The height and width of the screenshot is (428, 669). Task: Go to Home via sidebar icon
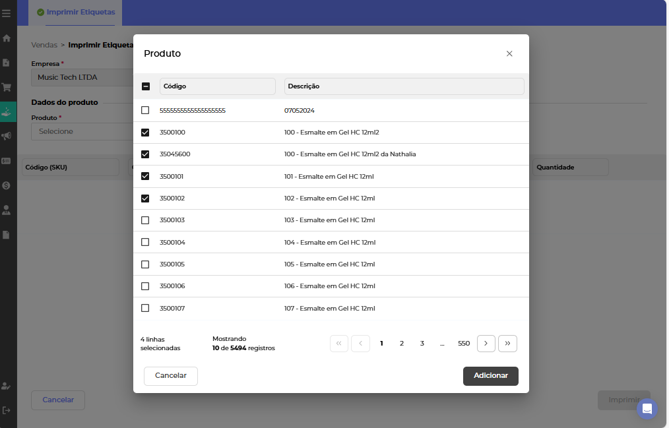[7, 38]
